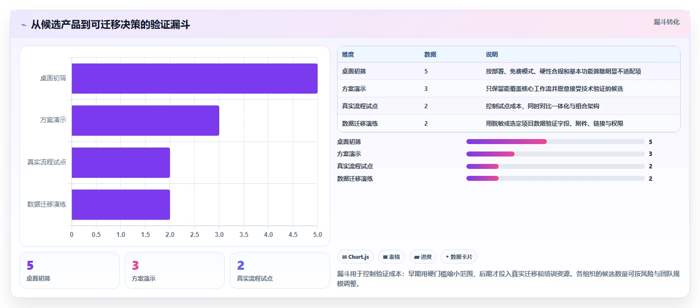Click the 2.5 x-axis tick label
The height and width of the screenshot is (308, 700).
click(x=194, y=234)
